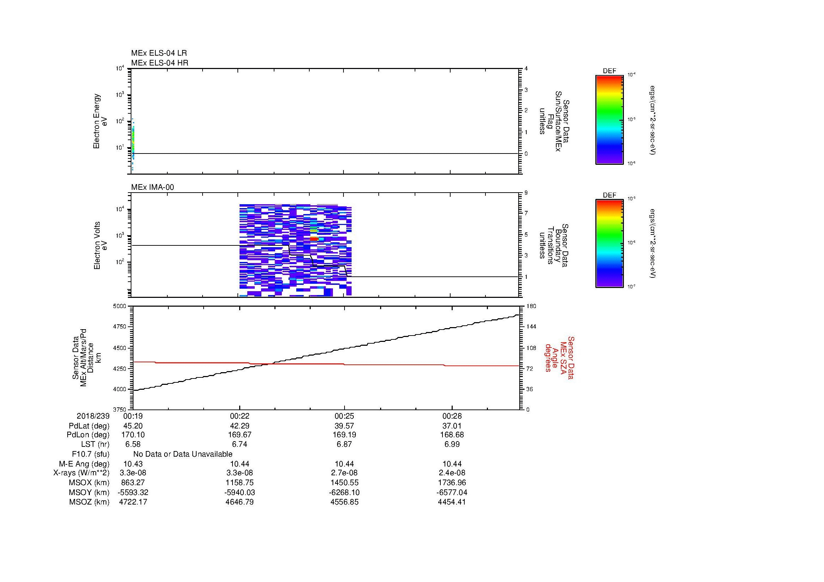824x582 pixels.
Task: Click M-E Ang value '10.43'
Action: pos(133,464)
